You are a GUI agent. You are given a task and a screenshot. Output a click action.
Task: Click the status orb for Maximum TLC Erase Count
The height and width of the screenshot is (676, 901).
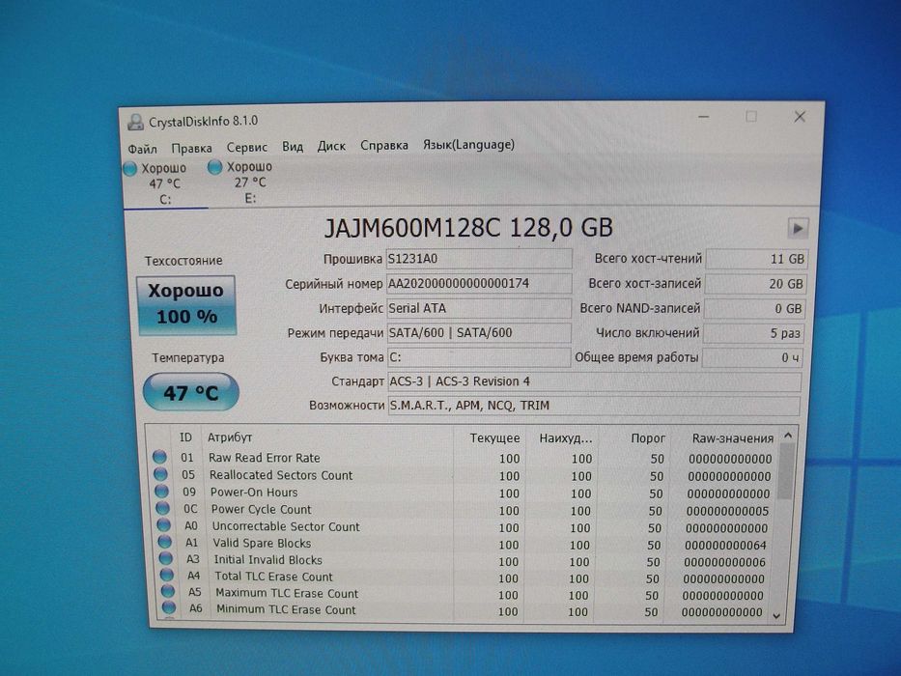168,591
